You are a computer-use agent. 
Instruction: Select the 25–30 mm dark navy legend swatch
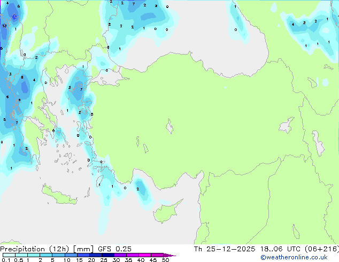(108, 255)
